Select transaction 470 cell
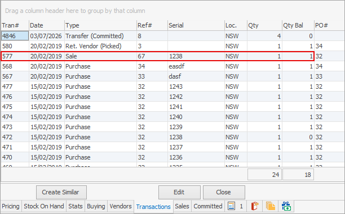This screenshot has height=214, width=345. (x=15, y=157)
